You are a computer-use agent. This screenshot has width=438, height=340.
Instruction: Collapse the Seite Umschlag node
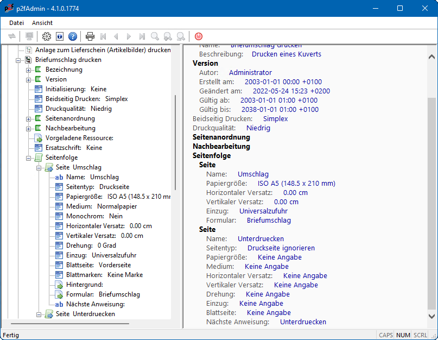click(39, 167)
